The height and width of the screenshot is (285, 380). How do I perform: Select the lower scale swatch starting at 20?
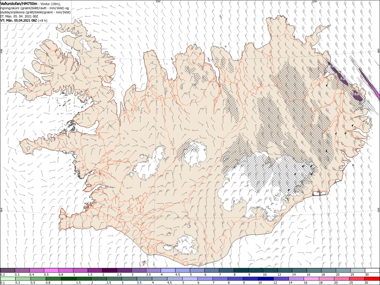click(x=341, y=279)
